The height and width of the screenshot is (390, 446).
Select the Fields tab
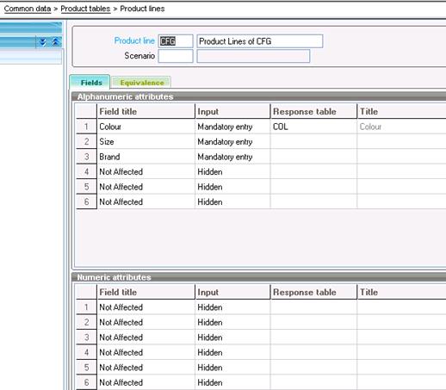(x=90, y=83)
